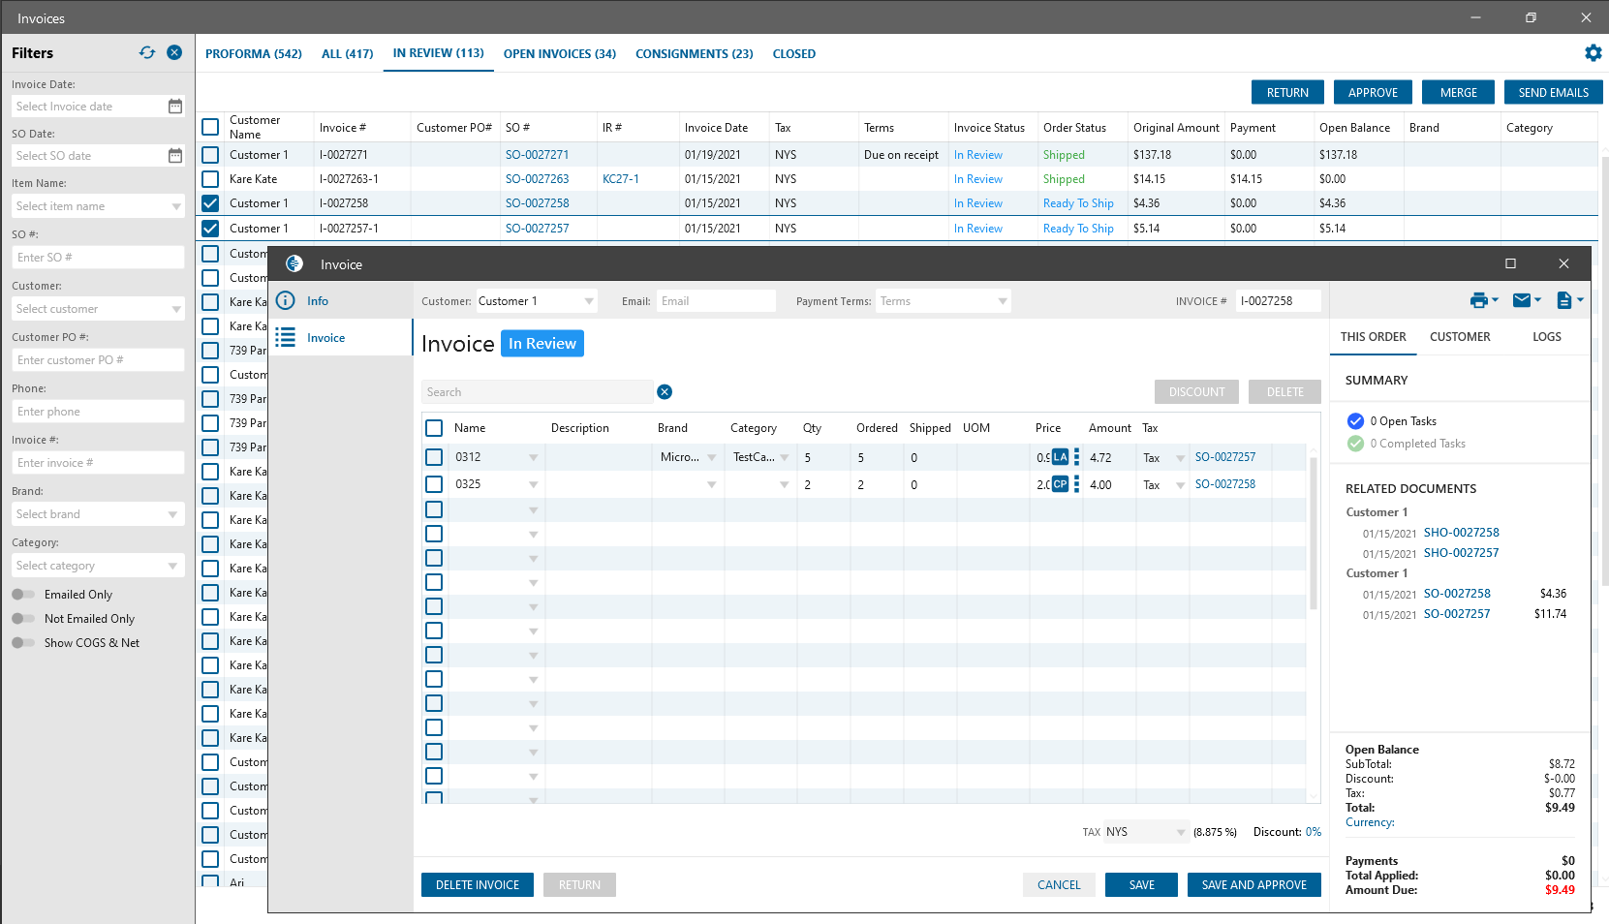The image size is (1609, 924).
Task: Open the SHO-0027258 related document link
Action: click(x=1461, y=533)
